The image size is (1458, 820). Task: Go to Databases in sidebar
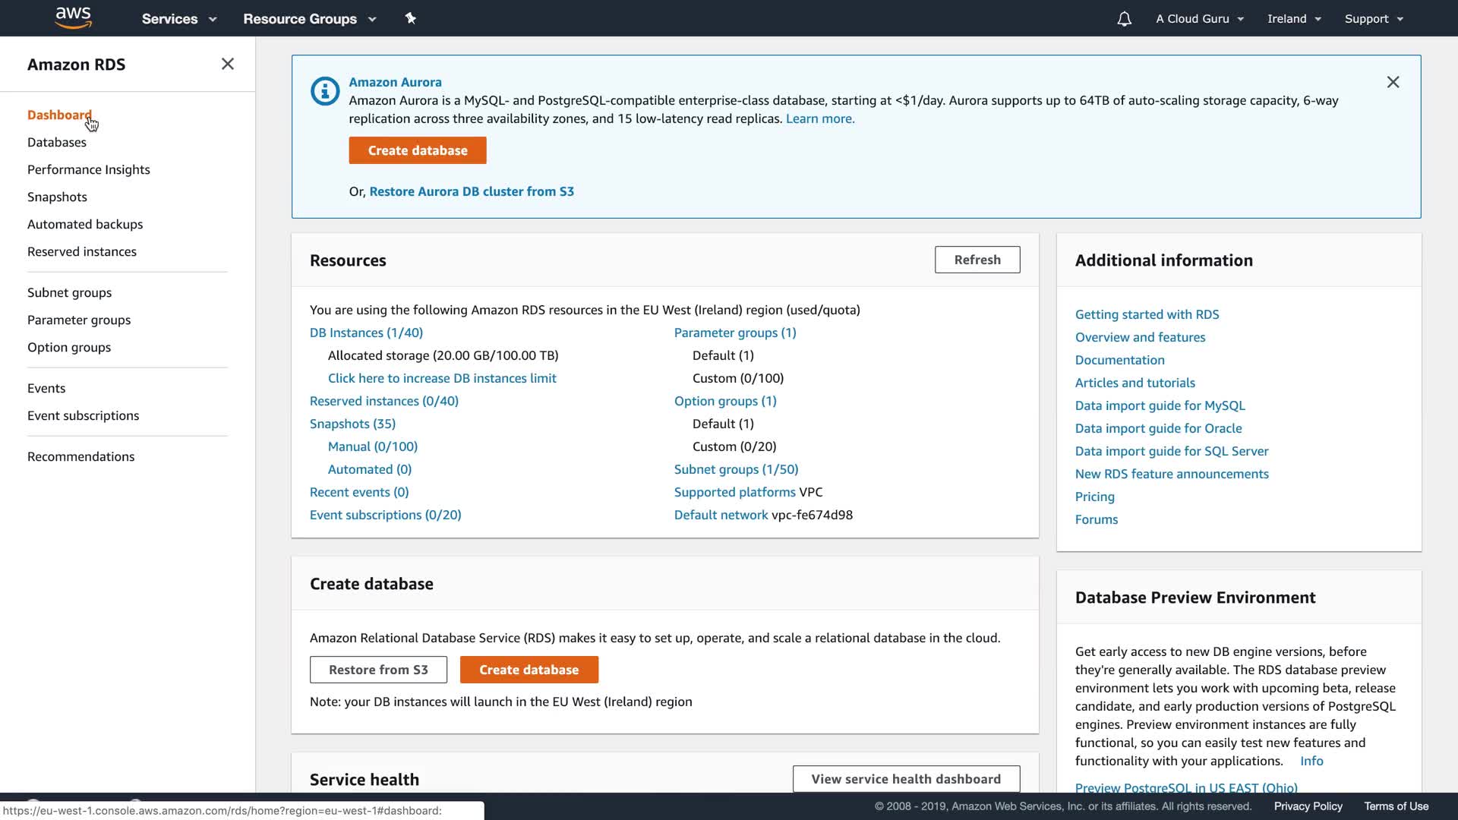[x=57, y=143]
